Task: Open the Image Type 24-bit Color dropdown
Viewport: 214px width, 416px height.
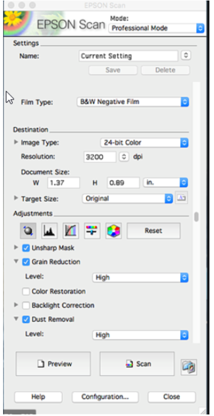Action: pos(145,143)
